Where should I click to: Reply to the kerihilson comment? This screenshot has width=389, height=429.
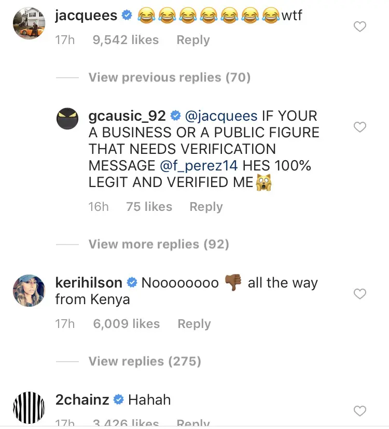(x=194, y=324)
